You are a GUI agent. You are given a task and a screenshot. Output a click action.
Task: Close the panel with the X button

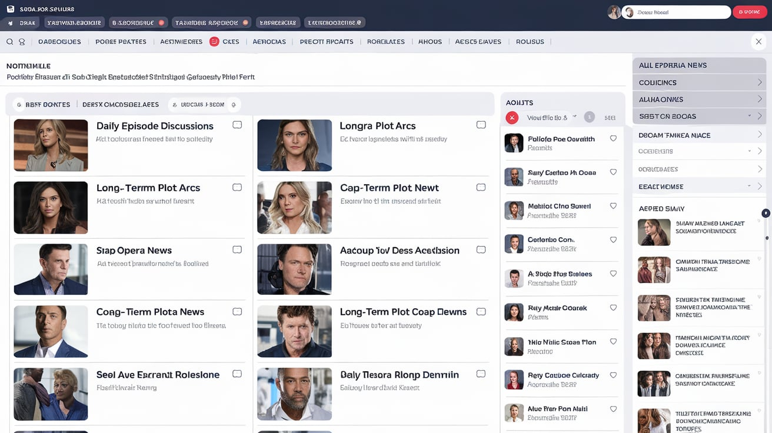(758, 41)
